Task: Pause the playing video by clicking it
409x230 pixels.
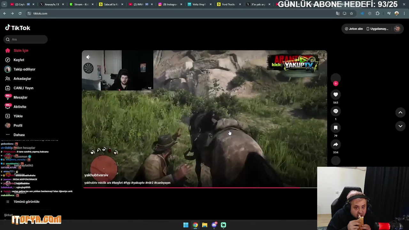Action: click(x=204, y=119)
